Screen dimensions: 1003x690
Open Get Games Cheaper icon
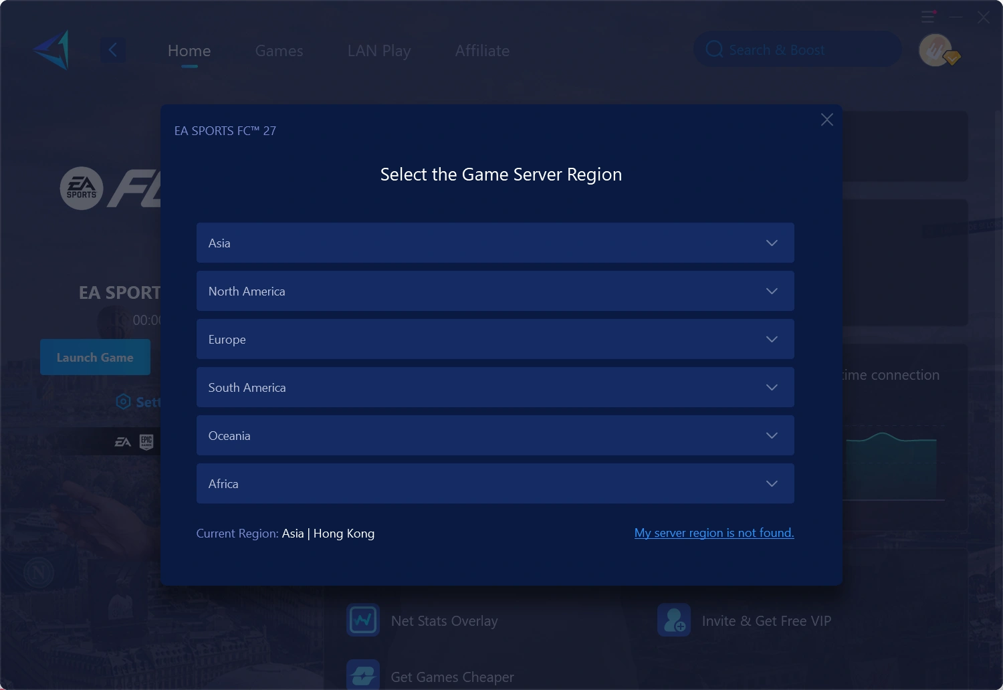[x=363, y=674]
